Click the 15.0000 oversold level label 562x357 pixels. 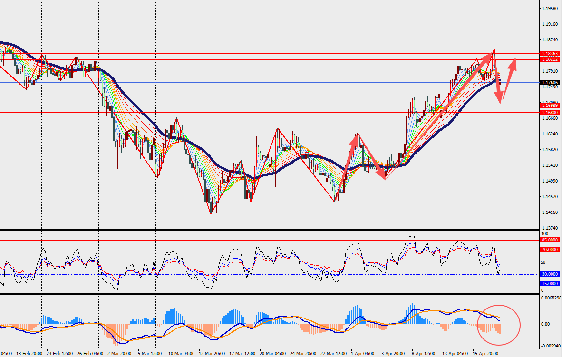click(x=550, y=283)
